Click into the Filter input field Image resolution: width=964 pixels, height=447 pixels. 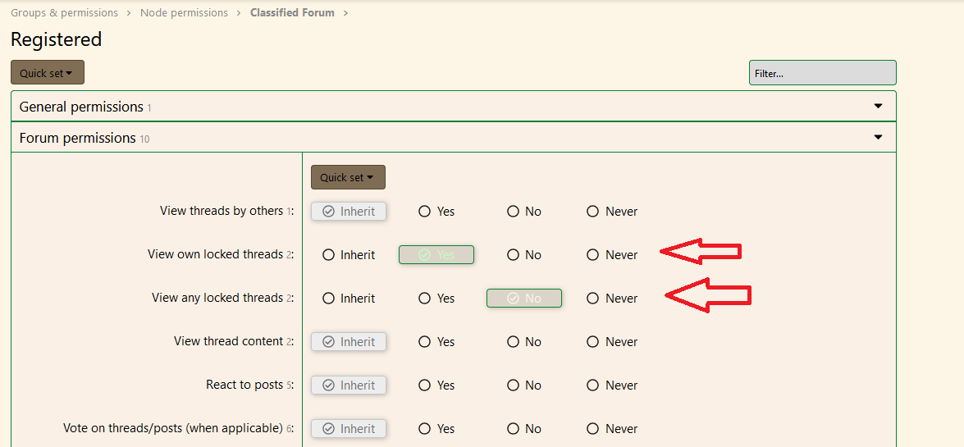pyautogui.click(x=823, y=72)
